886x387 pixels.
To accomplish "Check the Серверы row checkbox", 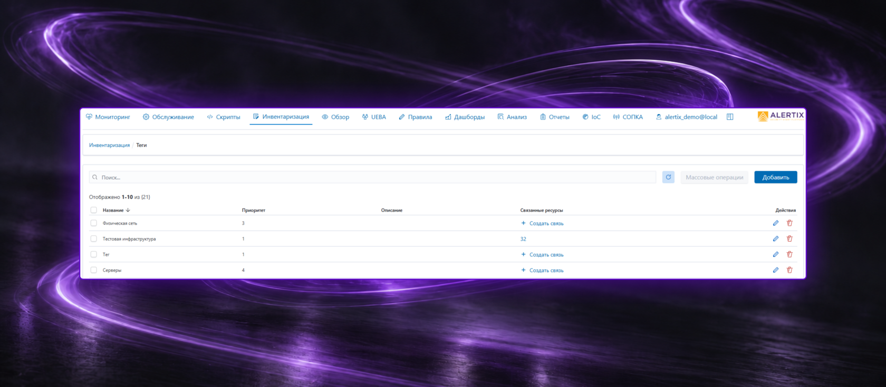I will coord(93,270).
